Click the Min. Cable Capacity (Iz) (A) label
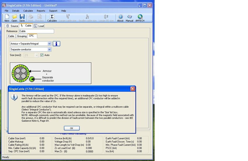Screen dimensions: 248x161 click(x=22, y=148)
